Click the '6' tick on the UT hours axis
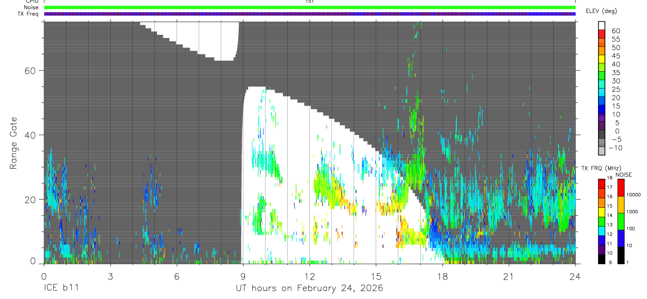The height and width of the screenshot is (299, 647). [177, 277]
